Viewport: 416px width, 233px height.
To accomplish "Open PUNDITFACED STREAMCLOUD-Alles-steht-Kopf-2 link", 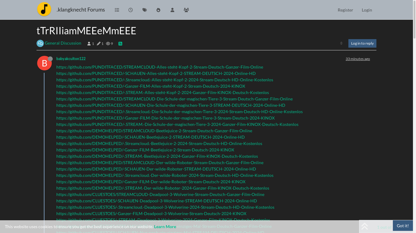I will coord(160,67).
